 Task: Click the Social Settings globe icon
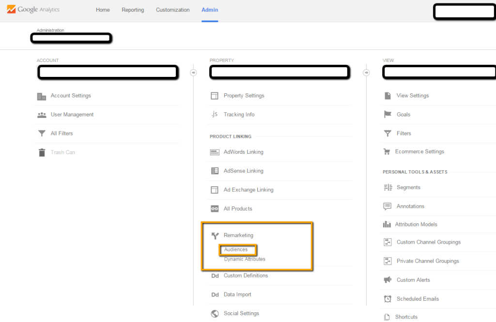tap(215, 313)
